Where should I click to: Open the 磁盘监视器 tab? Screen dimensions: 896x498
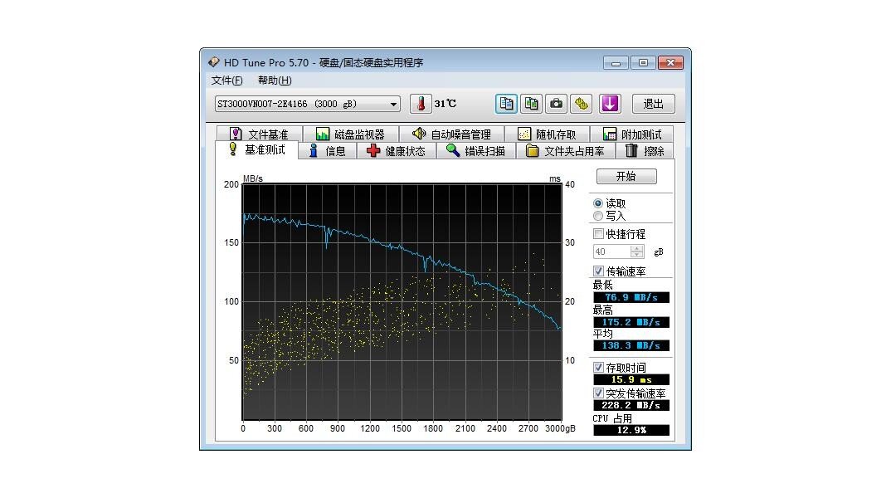350,134
